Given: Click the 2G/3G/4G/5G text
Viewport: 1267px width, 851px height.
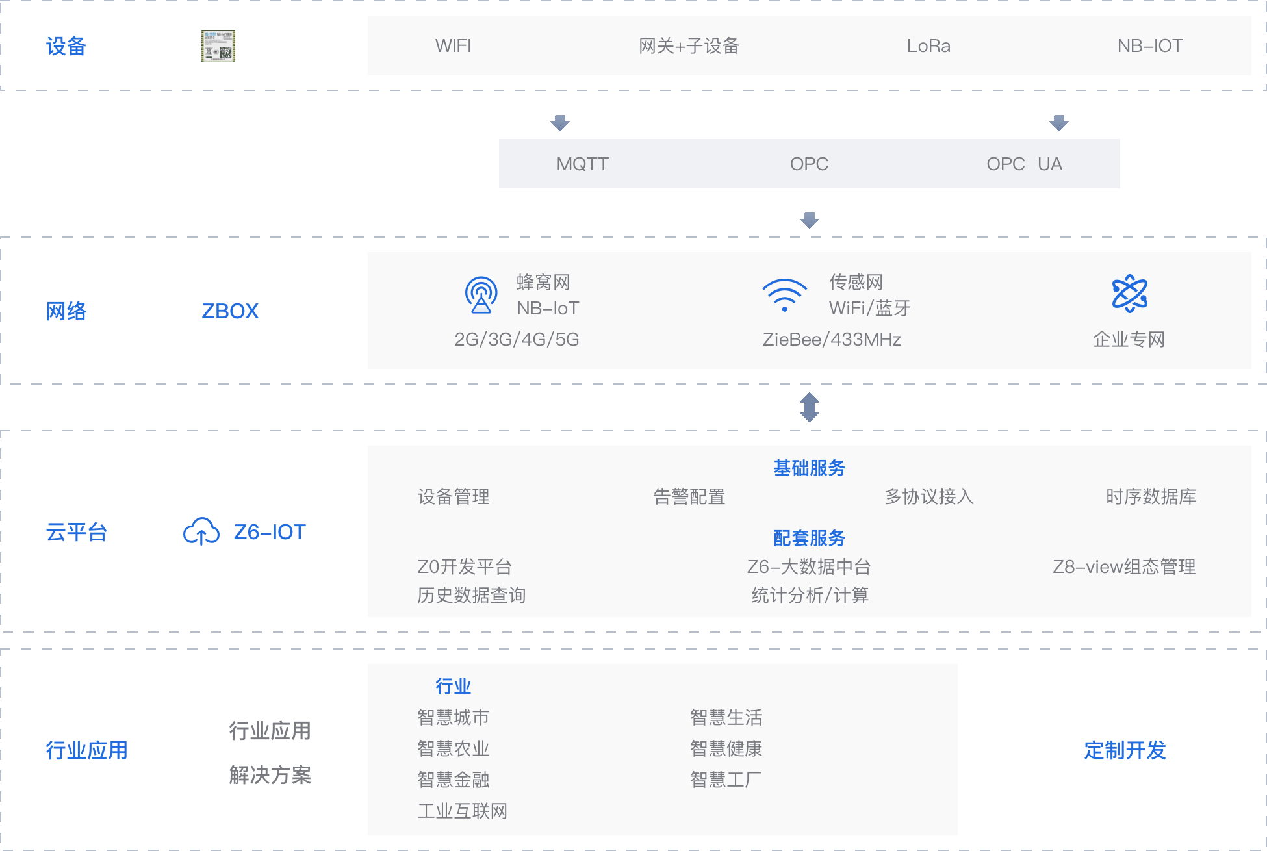Looking at the screenshot, I should (517, 339).
